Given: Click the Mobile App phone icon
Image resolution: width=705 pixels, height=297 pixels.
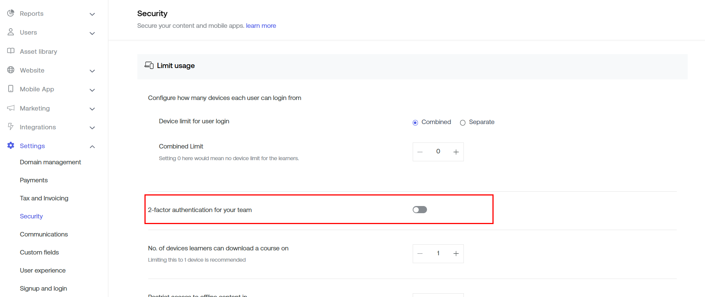Looking at the screenshot, I should [11, 89].
